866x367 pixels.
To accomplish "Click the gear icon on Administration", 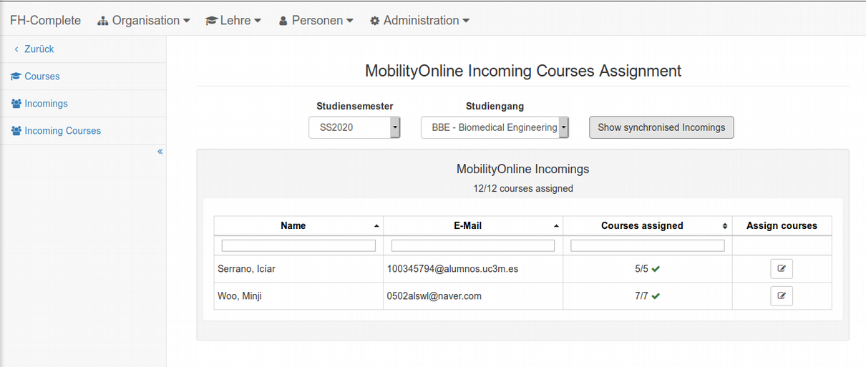I will pos(374,21).
